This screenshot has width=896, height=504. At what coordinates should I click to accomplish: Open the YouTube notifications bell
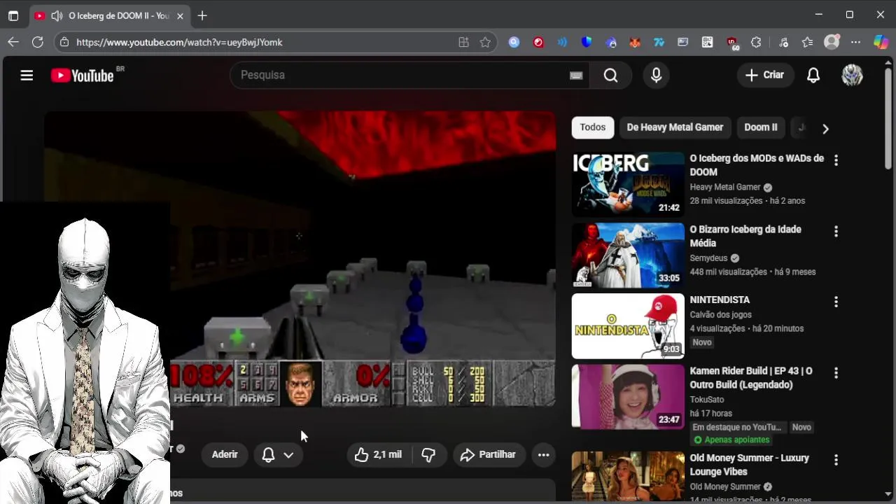pyautogui.click(x=813, y=75)
